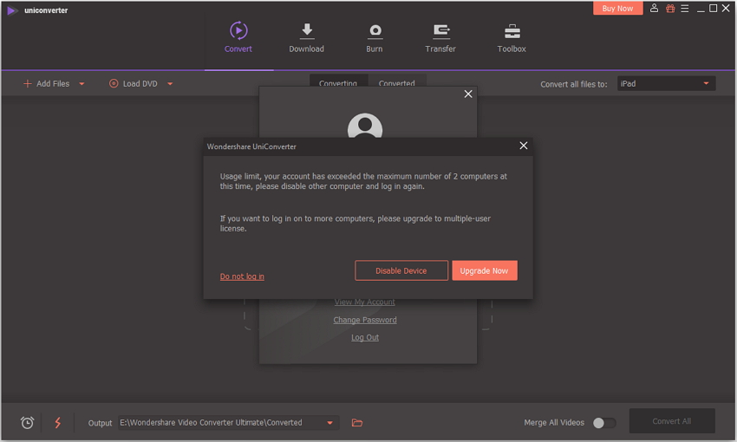Open the output path dropdown
The height and width of the screenshot is (442, 737).
point(330,423)
